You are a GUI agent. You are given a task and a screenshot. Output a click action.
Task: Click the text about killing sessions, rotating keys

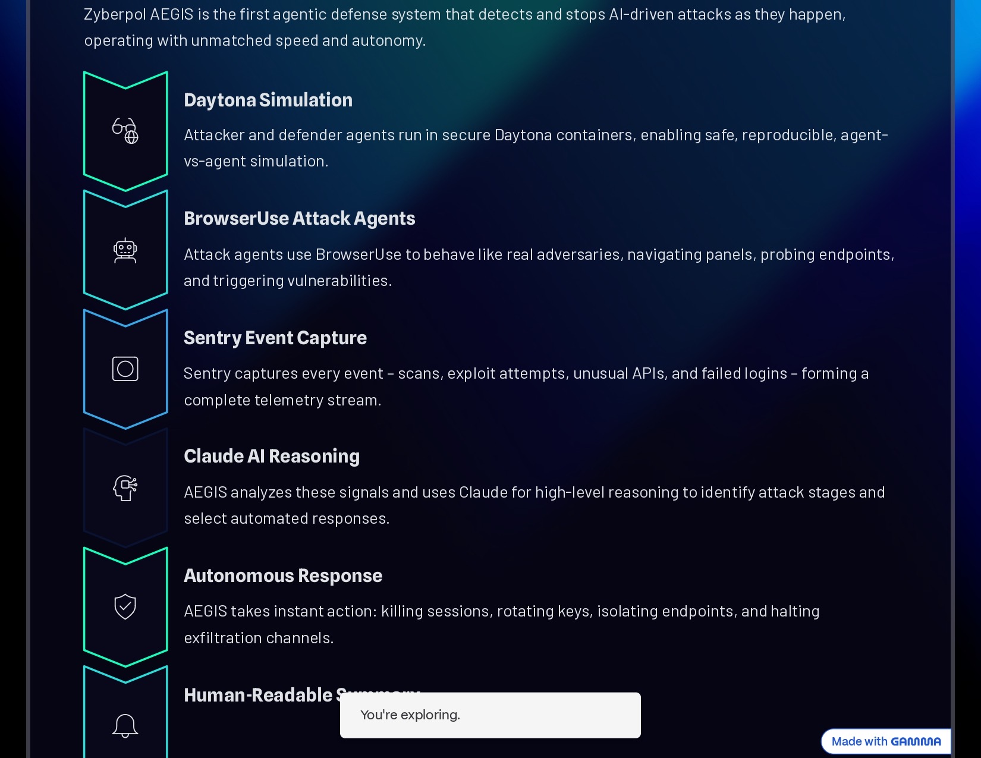(x=502, y=624)
